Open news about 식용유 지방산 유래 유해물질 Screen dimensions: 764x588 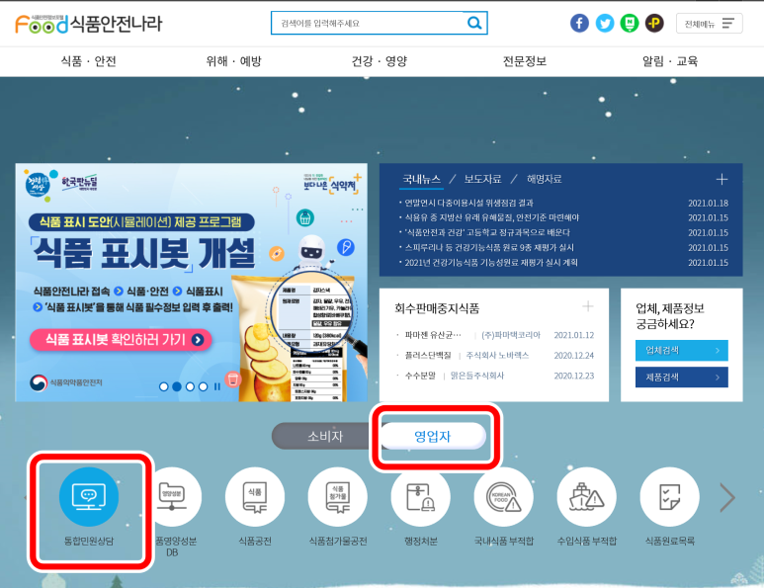(492, 217)
